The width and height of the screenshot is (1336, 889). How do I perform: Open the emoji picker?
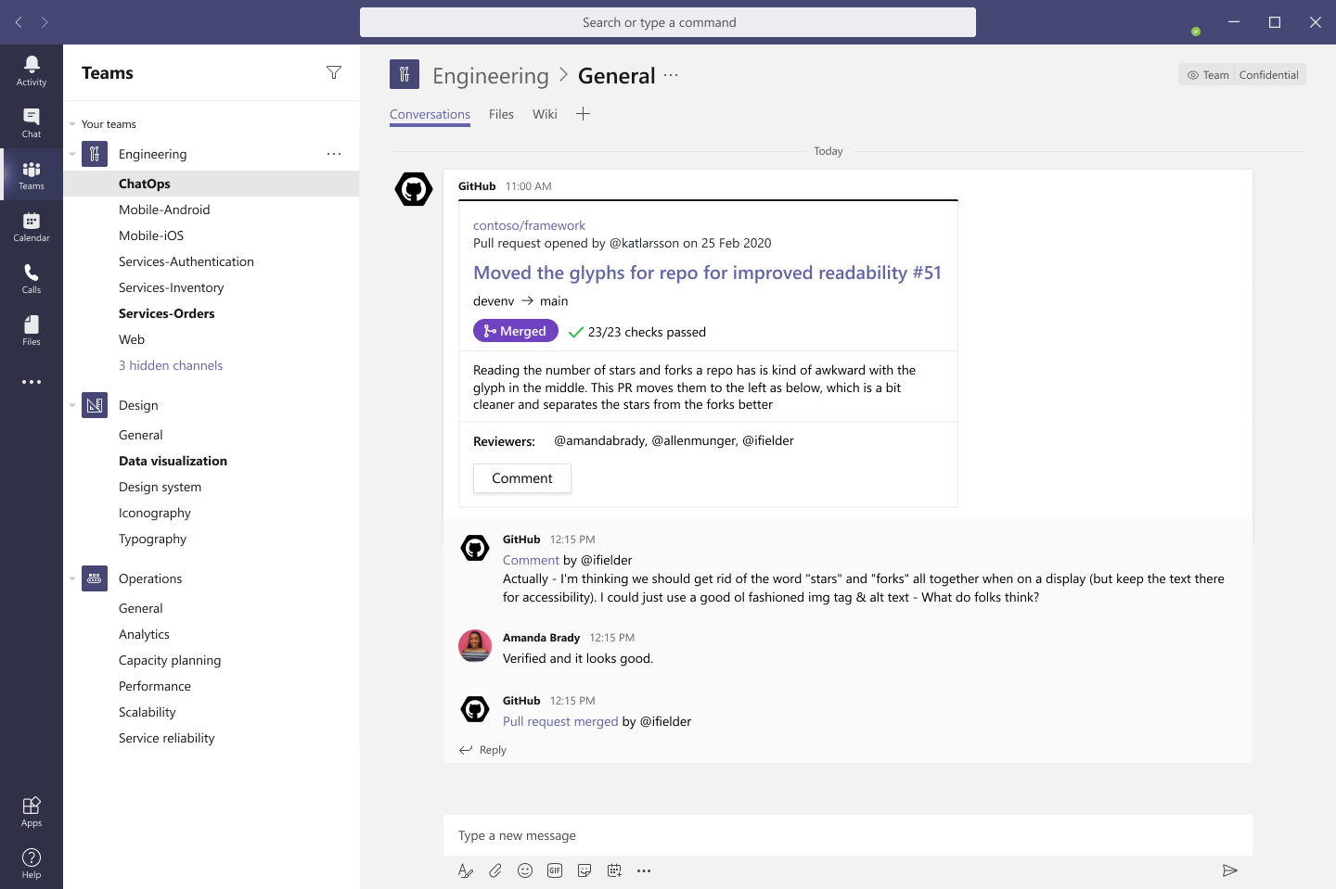pos(525,870)
